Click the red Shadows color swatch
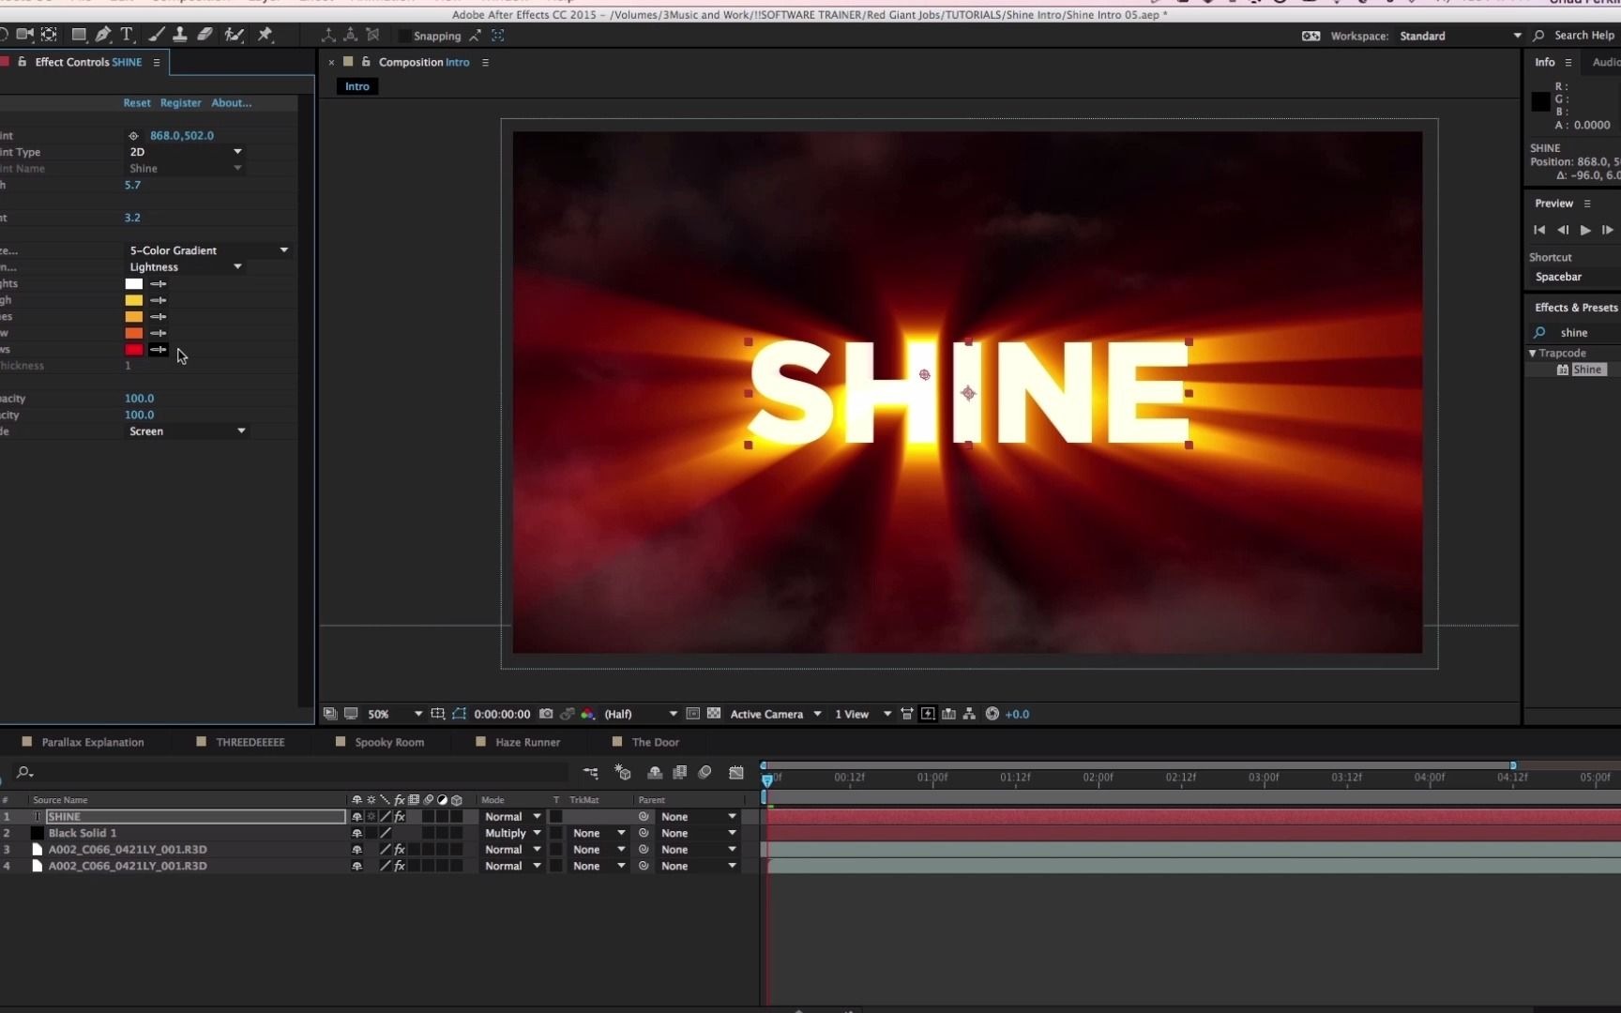 point(132,350)
